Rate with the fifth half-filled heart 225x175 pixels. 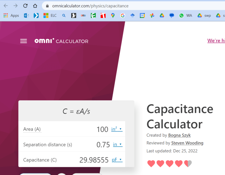coord(188,163)
